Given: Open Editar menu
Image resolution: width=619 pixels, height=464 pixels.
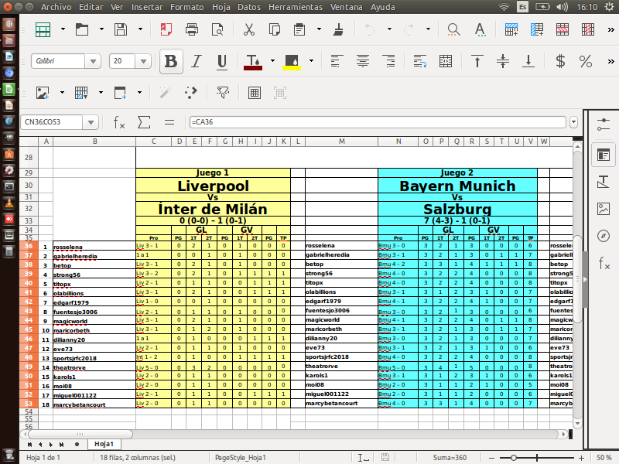Looking at the screenshot, I should (91, 7).
